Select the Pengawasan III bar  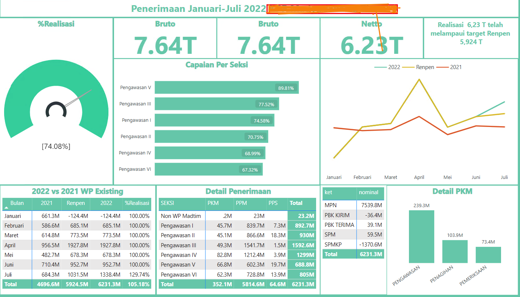point(217,104)
